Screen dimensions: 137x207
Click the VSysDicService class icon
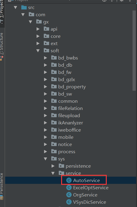click(69, 202)
